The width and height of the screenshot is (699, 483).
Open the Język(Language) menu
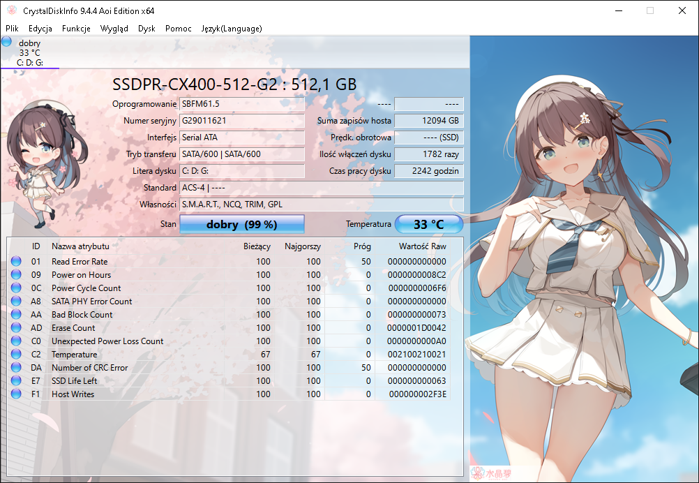(232, 29)
